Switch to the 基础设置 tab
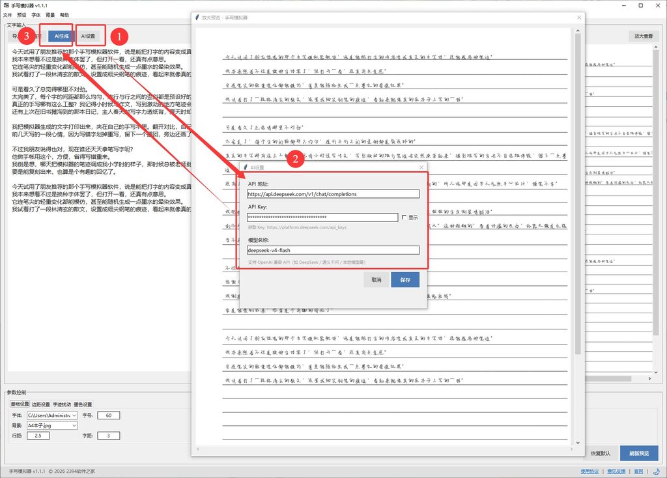Screen dimensions: 667x478 pyautogui.click(x=20, y=404)
